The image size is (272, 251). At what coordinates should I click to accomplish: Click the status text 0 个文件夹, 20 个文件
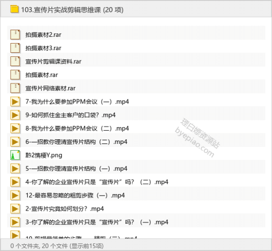pos(39,246)
